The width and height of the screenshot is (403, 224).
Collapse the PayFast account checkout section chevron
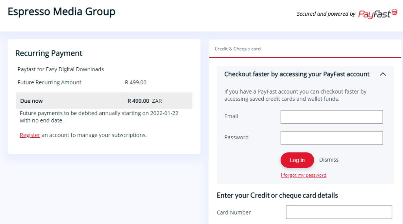click(383, 74)
